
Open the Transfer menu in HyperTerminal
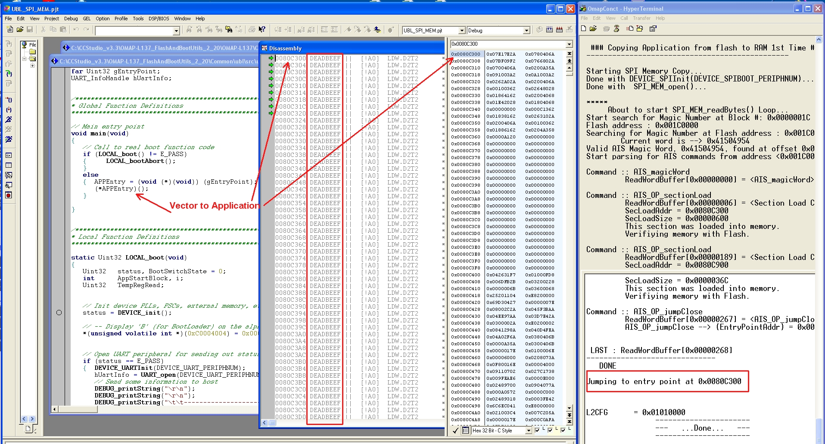(641, 18)
